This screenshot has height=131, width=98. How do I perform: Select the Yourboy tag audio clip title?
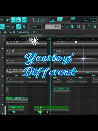(41, 107)
